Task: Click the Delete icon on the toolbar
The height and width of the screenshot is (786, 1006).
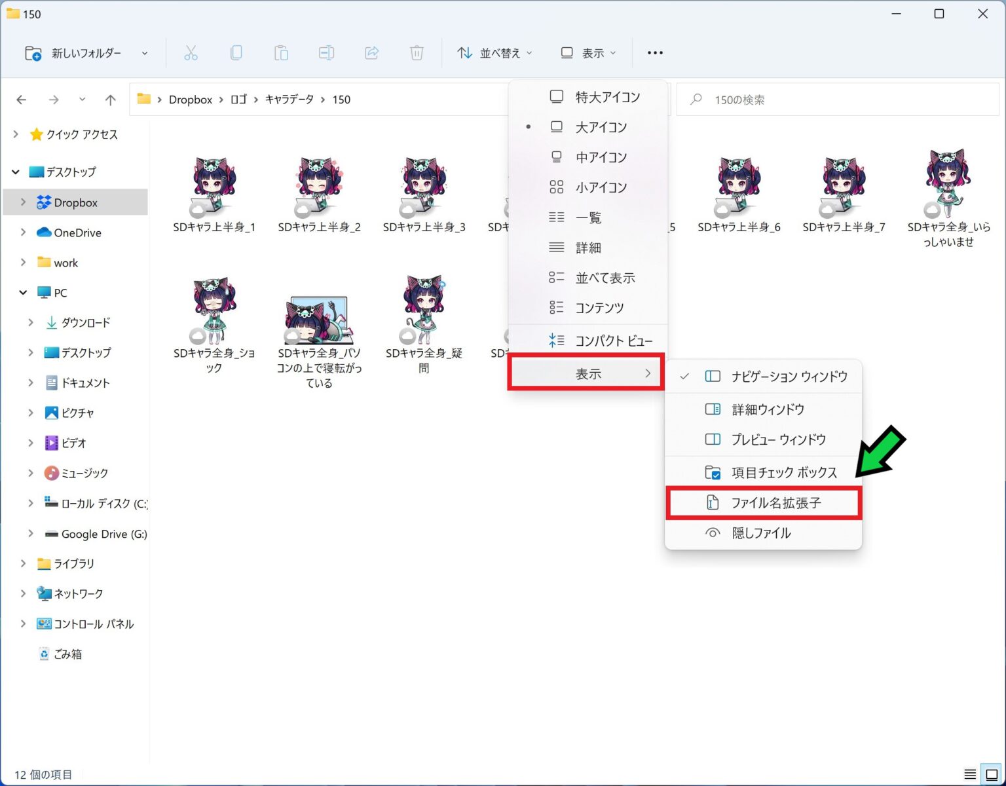Action: point(417,52)
